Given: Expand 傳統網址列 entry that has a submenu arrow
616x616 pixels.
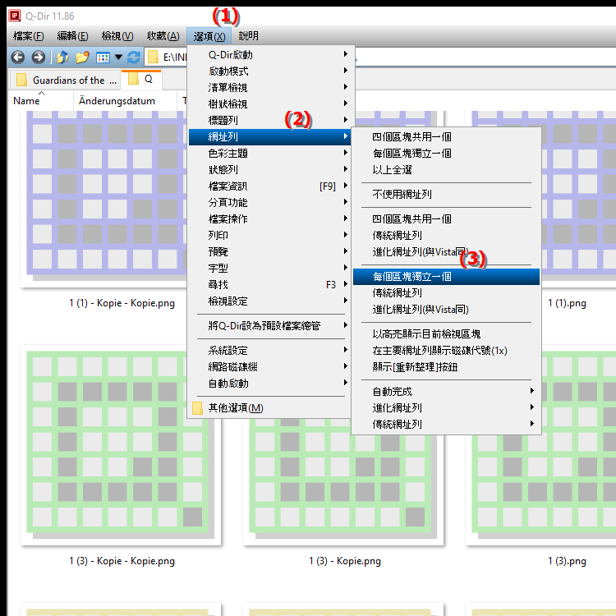Looking at the screenshot, I should click(x=446, y=425).
